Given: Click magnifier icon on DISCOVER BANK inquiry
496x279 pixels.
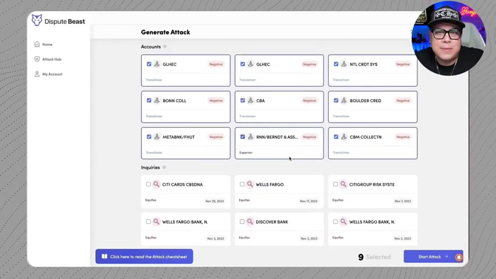Looking at the screenshot, I should pyautogui.click(x=250, y=221).
